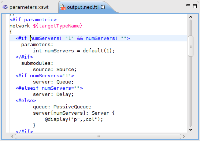Click the opening brace below network
The height and width of the screenshot is (141, 200).
tap(11, 32)
